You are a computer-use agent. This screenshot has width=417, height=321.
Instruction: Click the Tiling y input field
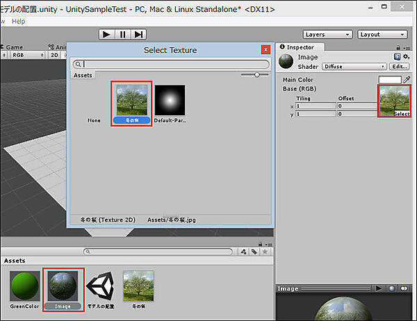[316, 114]
